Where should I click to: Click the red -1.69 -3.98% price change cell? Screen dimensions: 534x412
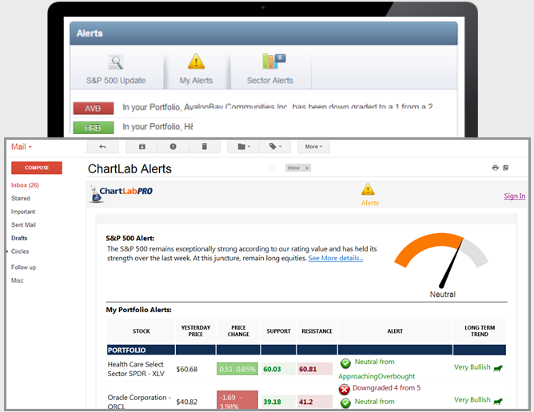[237, 400]
